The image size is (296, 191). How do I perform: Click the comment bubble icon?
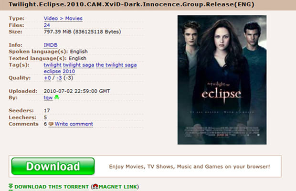51,124
